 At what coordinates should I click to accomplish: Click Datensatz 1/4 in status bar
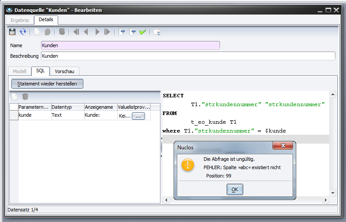click(23, 210)
